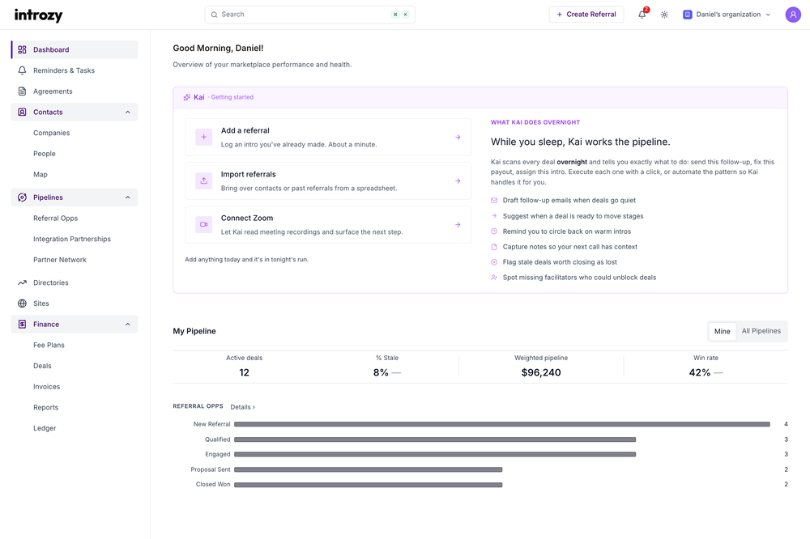Screen dimensions: 810x539
Task: Open Details for Referral Opps
Action: pyautogui.click(x=243, y=407)
